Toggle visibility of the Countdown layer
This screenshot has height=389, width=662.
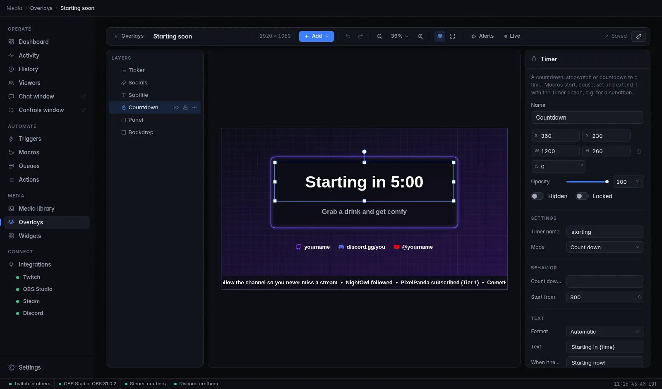[x=176, y=108]
